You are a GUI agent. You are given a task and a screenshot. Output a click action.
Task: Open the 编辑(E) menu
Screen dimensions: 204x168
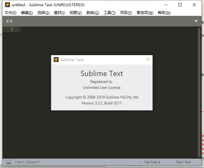click(27, 13)
